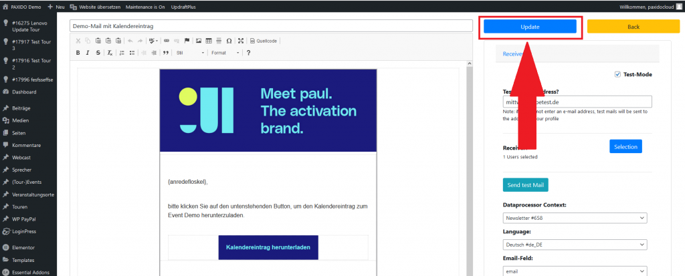Viewport: 685px width, 276px height.
Task: Toggle bold formatting in the editor
Action: tap(78, 53)
